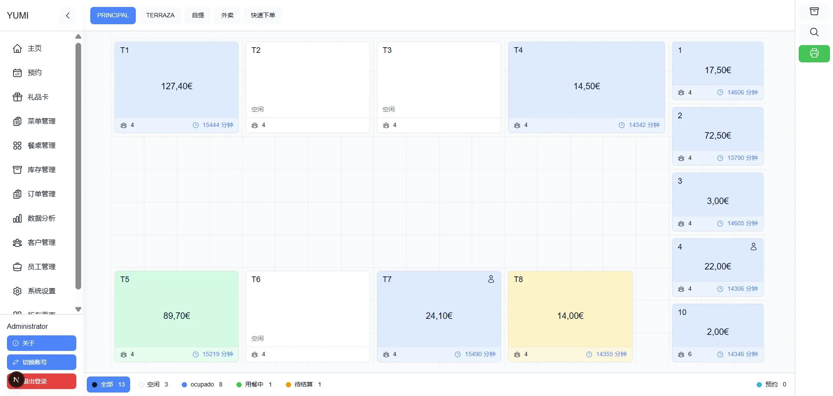Click 切换账号 switch account button
833x396 pixels.
(42, 362)
